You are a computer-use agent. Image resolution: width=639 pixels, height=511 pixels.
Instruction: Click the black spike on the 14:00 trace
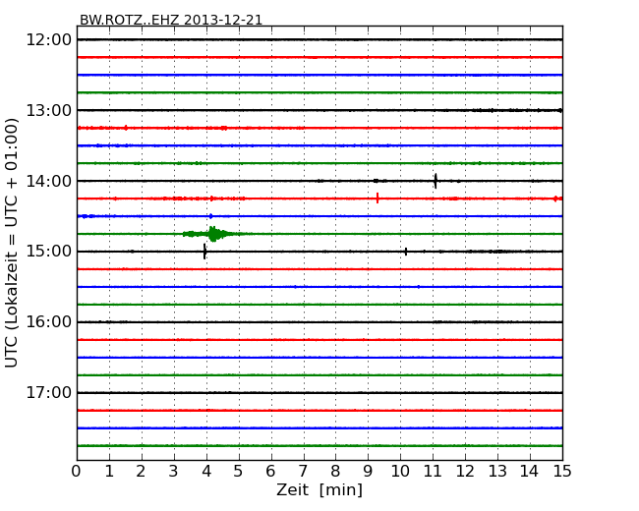[436, 181]
